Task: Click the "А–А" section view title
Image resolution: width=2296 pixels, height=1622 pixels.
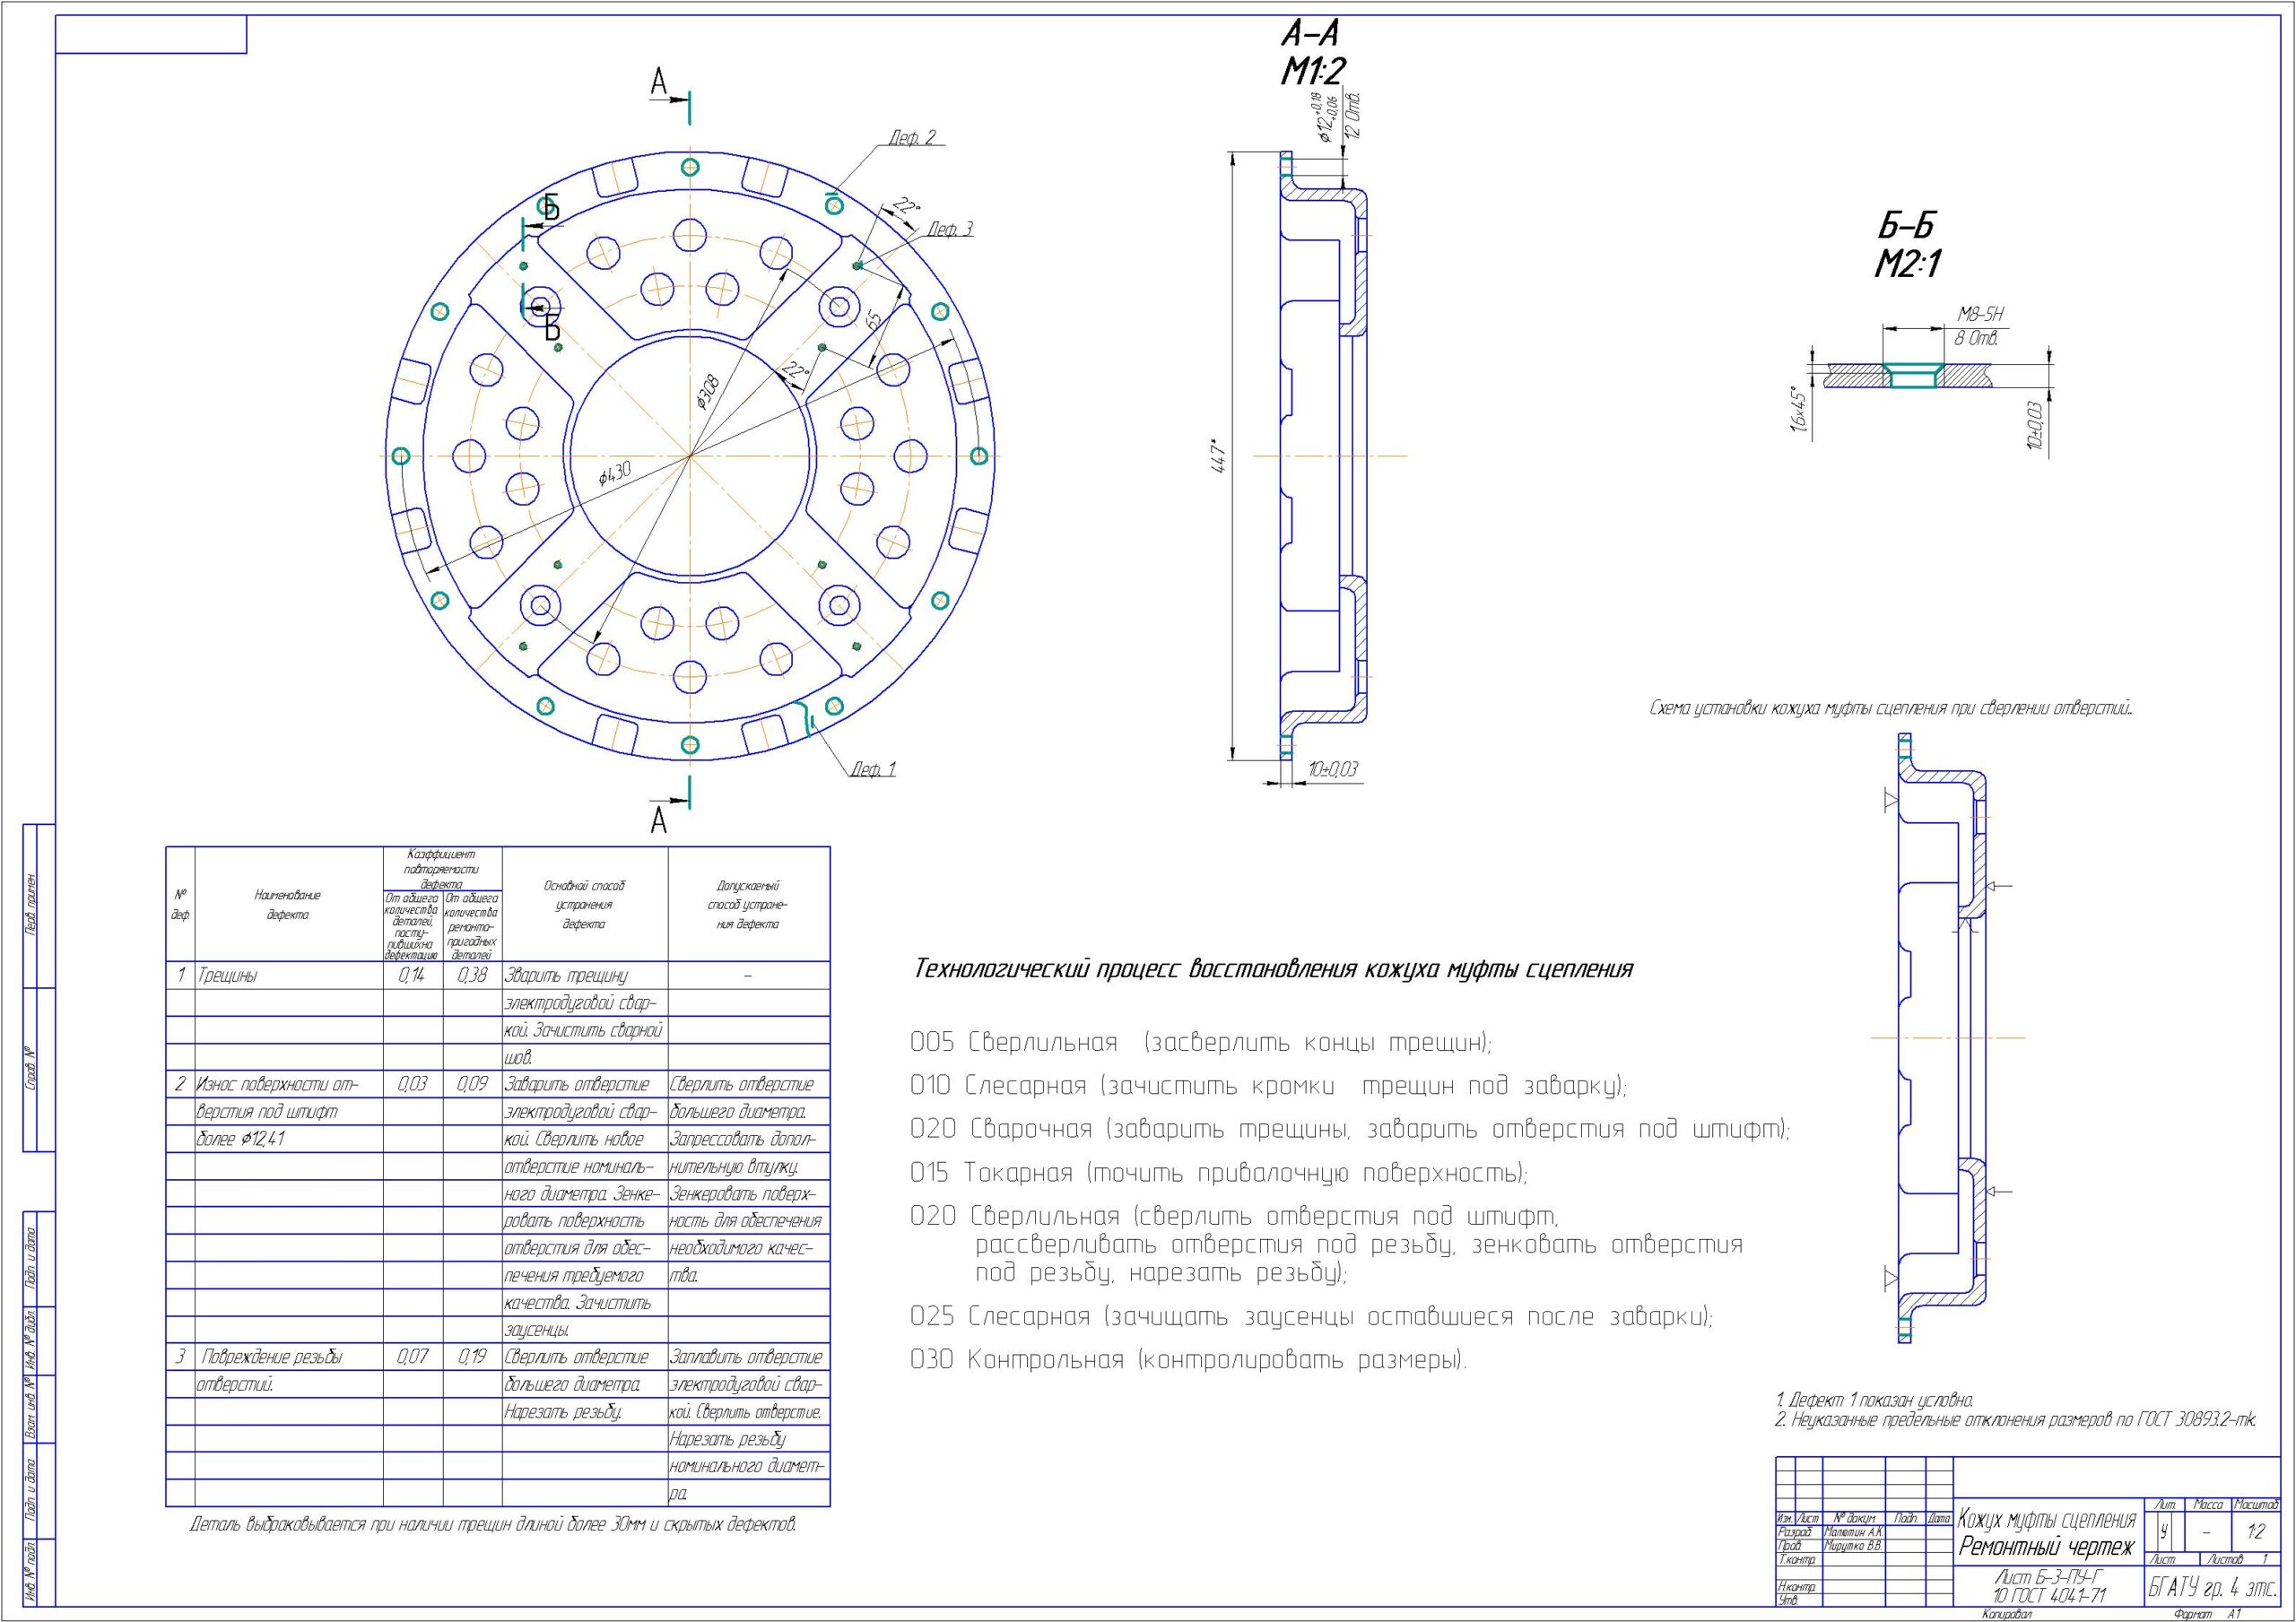Action: [1311, 34]
